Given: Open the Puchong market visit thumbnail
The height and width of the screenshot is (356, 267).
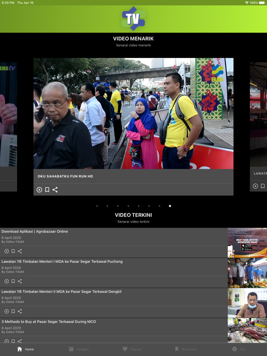Looking at the screenshot, I should 247,273.
